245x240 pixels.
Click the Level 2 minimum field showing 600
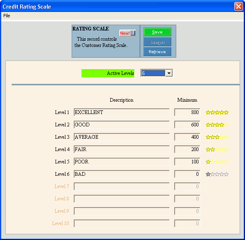coord(187,125)
